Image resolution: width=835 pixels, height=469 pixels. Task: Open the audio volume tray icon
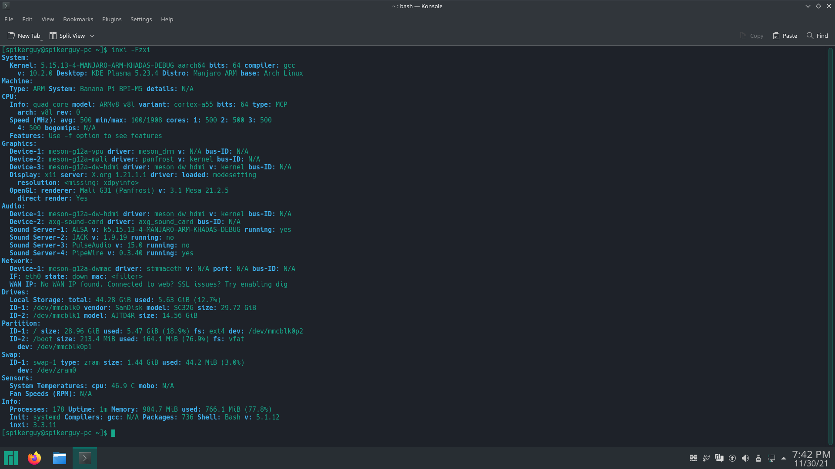point(745,458)
